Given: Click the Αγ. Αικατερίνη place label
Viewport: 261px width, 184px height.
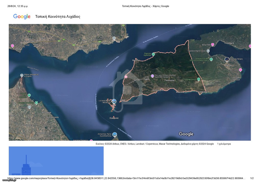Looking at the screenshot, I should (53, 117).
